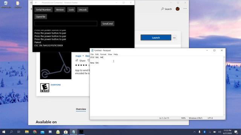241x135 pixels.
Task: Place cursor after 'New SN:' in Notepad
Action: click(100, 63)
